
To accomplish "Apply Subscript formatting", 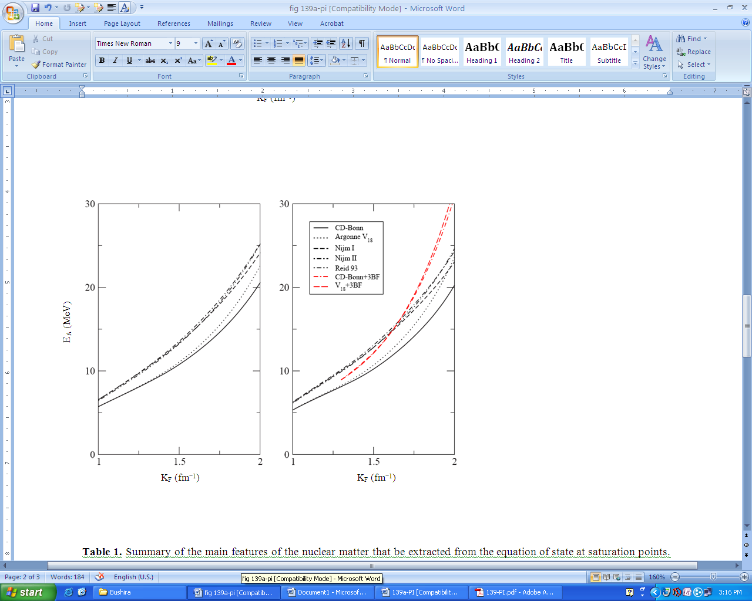I will [164, 60].
